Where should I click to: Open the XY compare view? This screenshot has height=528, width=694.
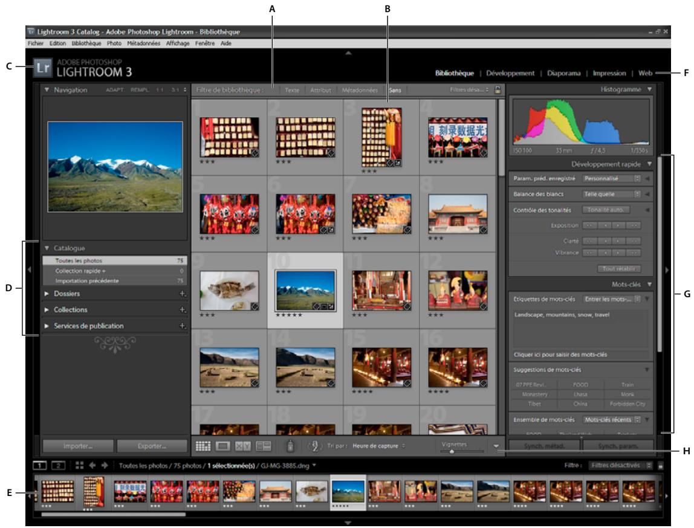(x=242, y=446)
